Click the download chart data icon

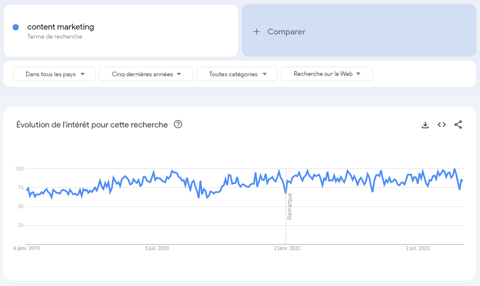(x=425, y=125)
